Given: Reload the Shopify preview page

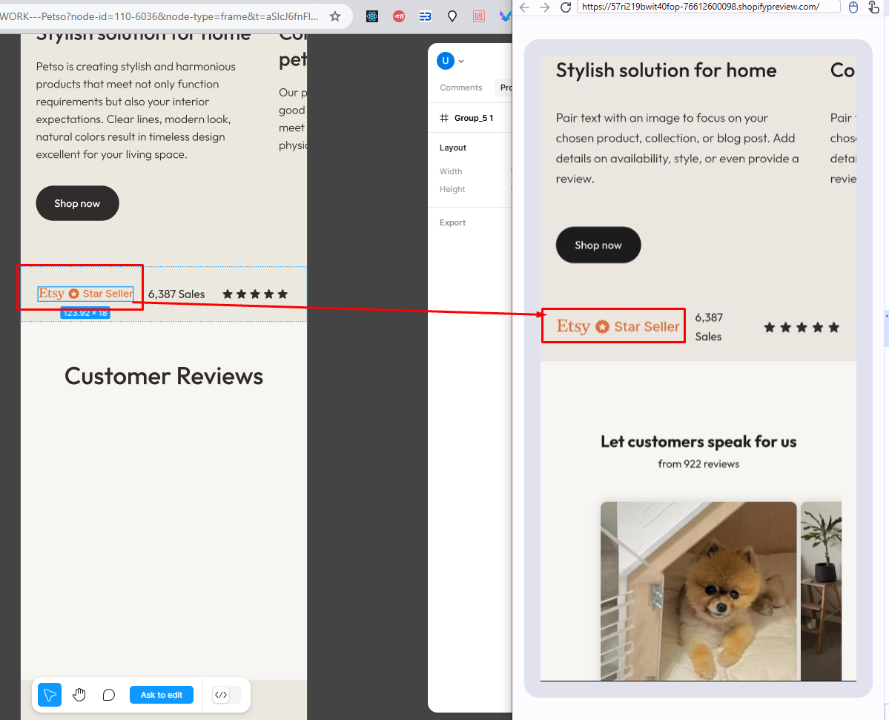Looking at the screenshot, I should pos(565,7).
